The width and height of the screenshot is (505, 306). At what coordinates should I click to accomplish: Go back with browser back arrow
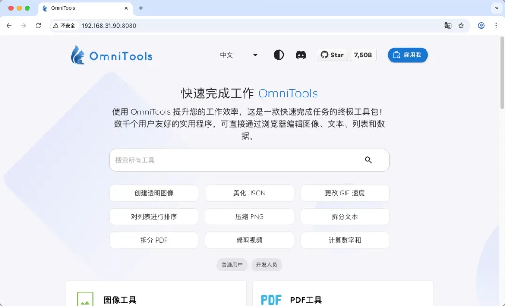tap(9, 25)
